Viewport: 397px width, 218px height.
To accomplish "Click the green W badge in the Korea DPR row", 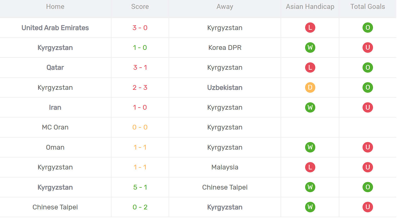I will [x=310, y=48].
